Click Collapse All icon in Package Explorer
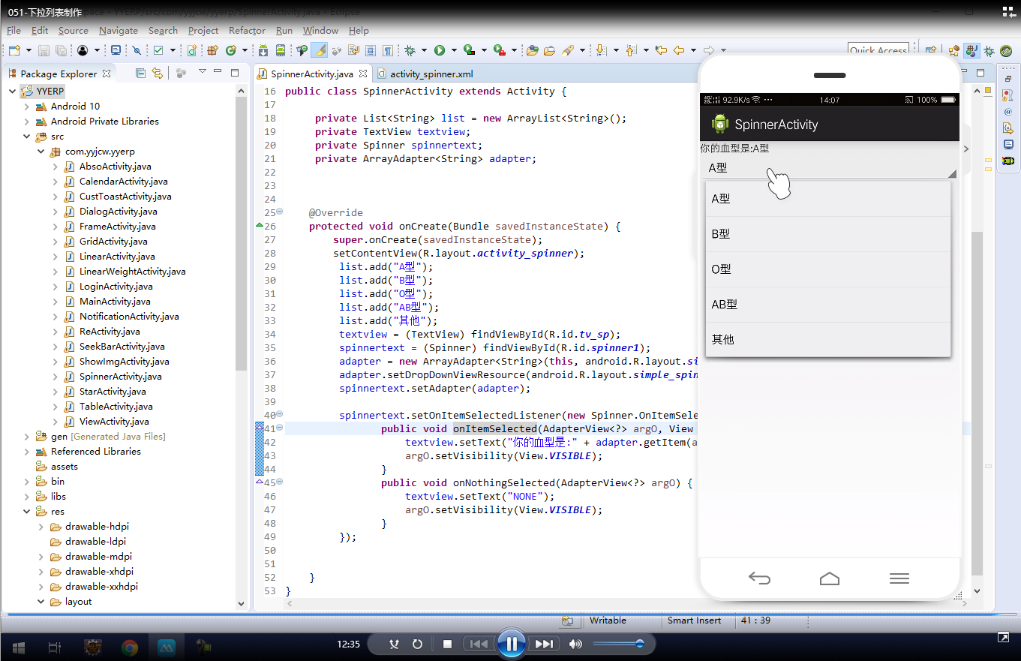Viewport: 1021px width, 661px height. (140, 73)
